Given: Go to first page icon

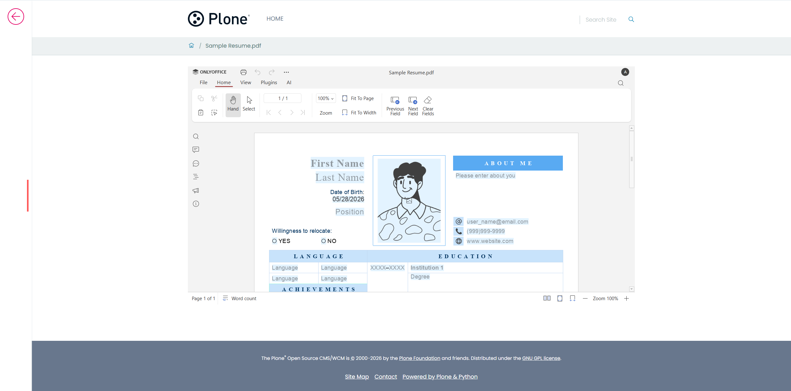Looking at the screenshot, I should 269,112.
